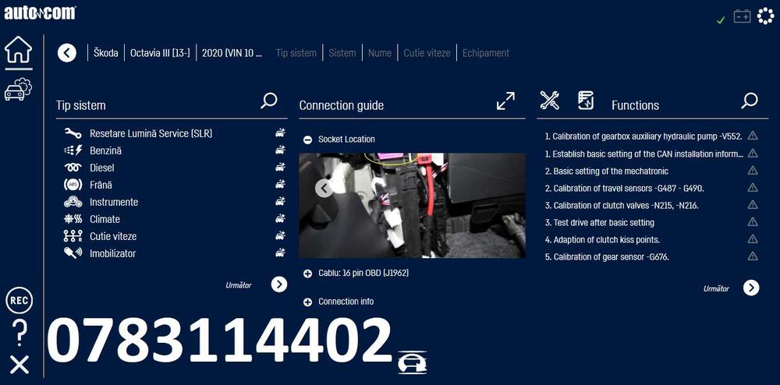Choose Climate system type
This screenshot has width=780, height=385.
coord(105,218)
